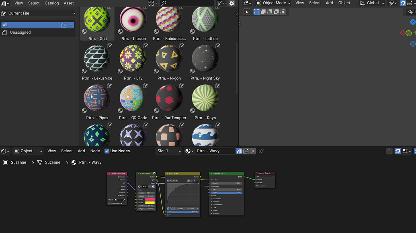Choose the Invert selection mode icon

click(277, 12)
